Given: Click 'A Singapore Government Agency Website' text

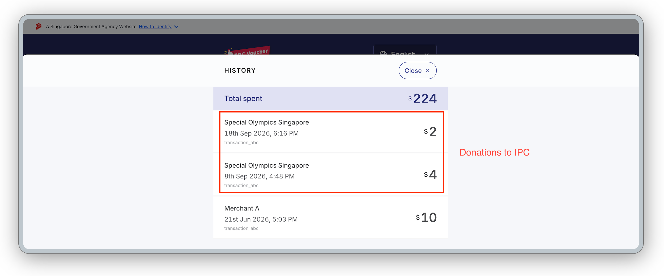Looking at the screenshot, I should pyautogui.click(x=91, y=27).
